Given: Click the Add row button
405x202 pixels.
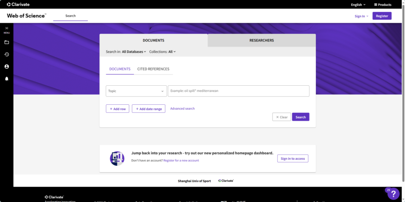Looking at the screenshot, I should click(117, 109).
